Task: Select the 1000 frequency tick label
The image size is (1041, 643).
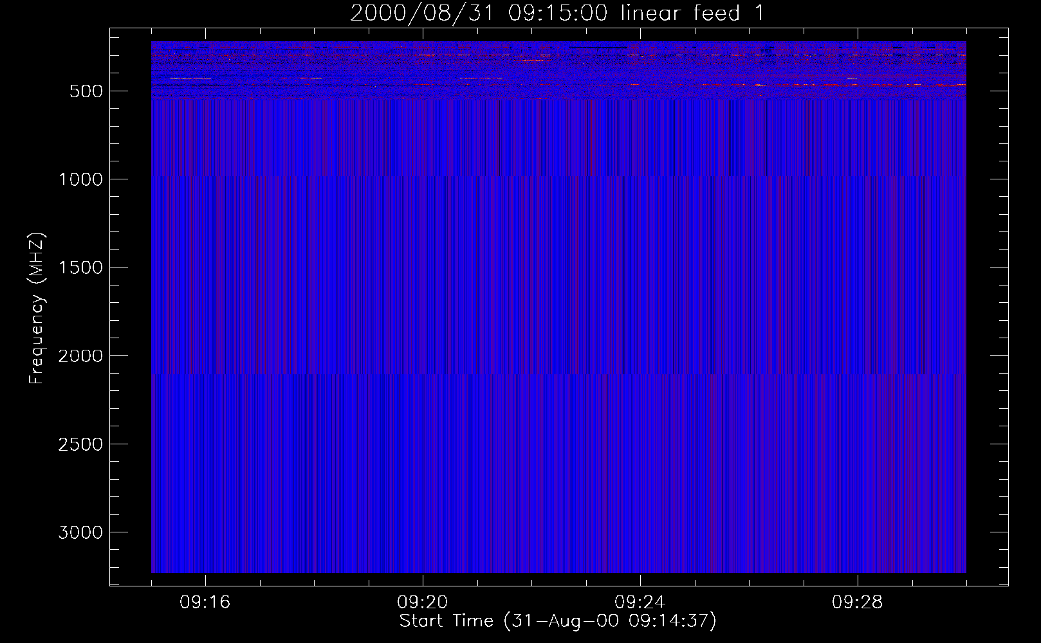Action: [80, 179]
